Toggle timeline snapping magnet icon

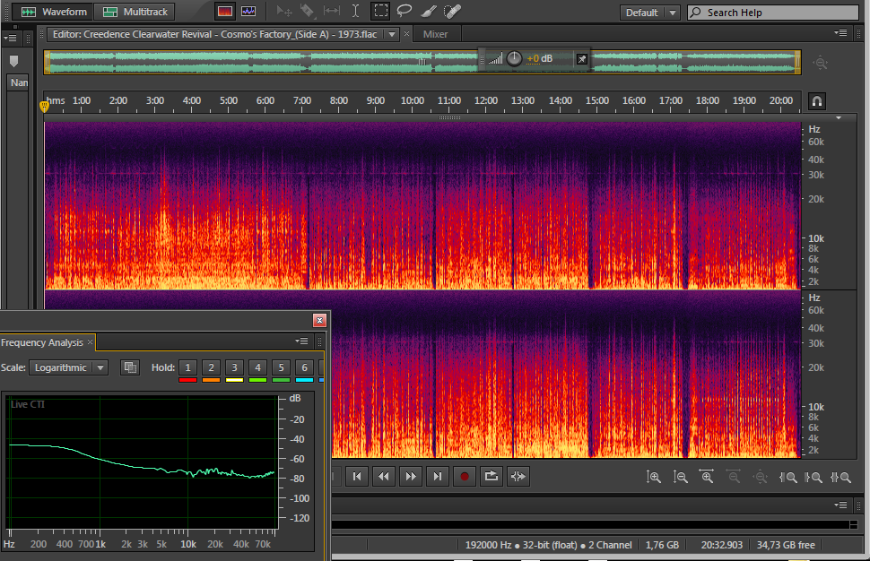pos(817,101)
